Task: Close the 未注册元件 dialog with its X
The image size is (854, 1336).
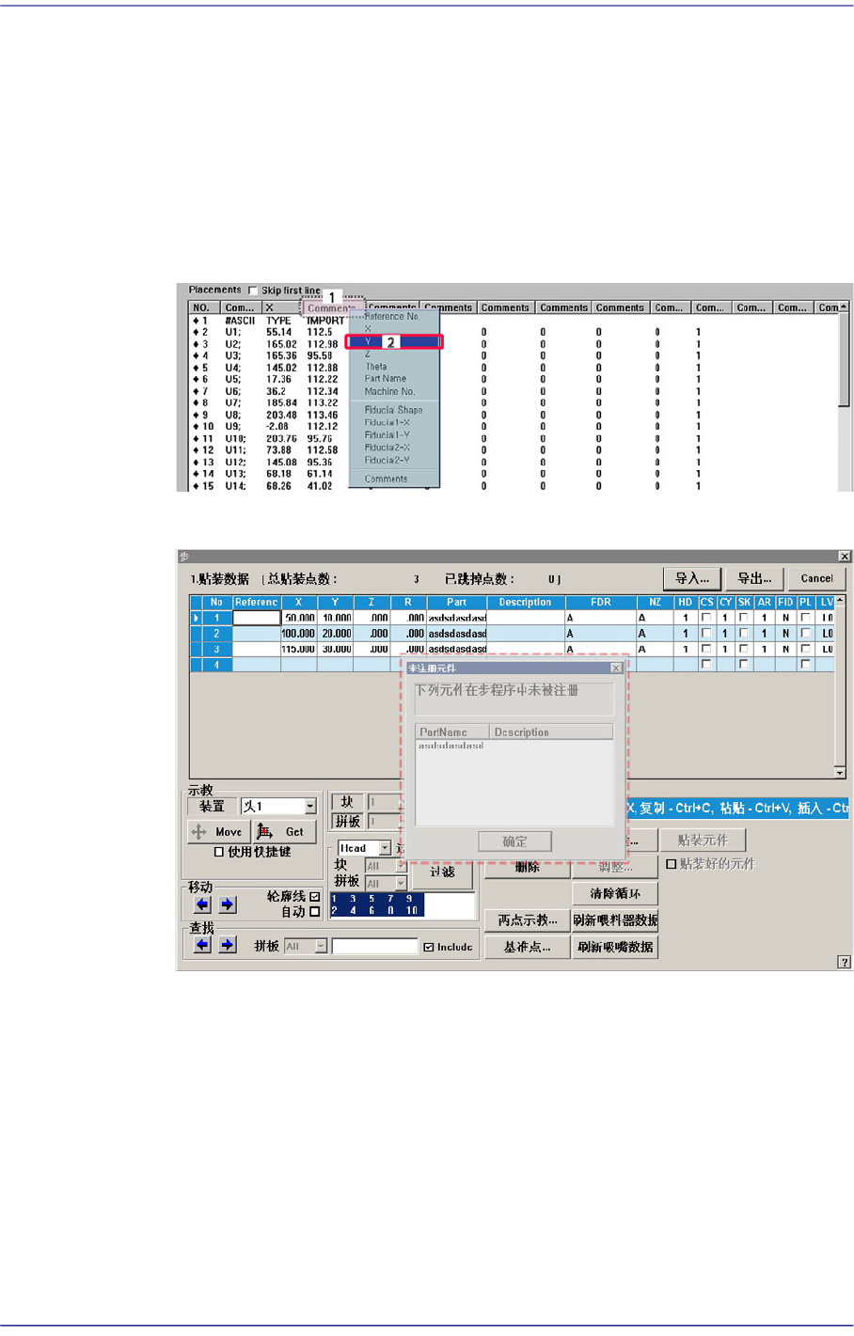Action: point(616,668)
